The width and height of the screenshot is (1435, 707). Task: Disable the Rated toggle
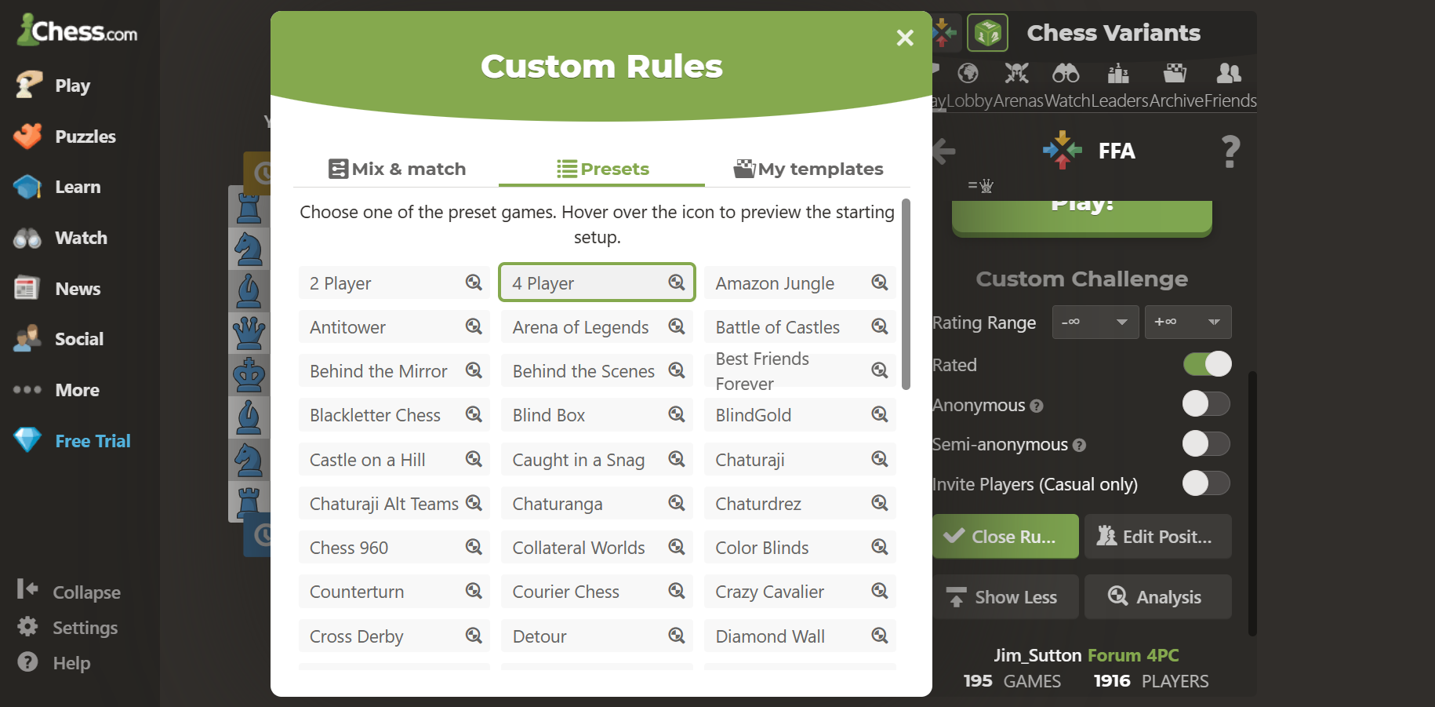click(1208, 364)
